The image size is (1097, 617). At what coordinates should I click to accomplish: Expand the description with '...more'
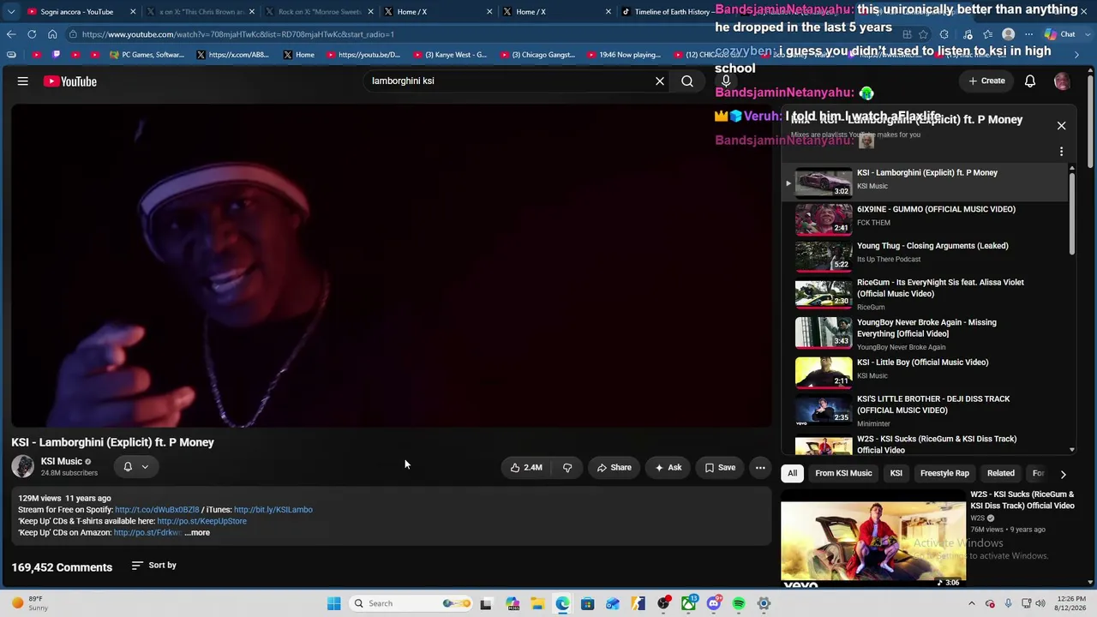(197, 533)
